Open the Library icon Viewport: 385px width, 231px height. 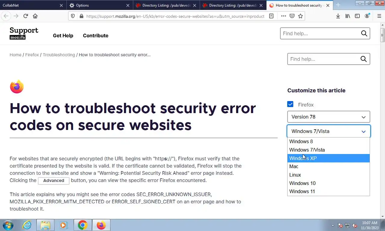[x=348, y=16]
